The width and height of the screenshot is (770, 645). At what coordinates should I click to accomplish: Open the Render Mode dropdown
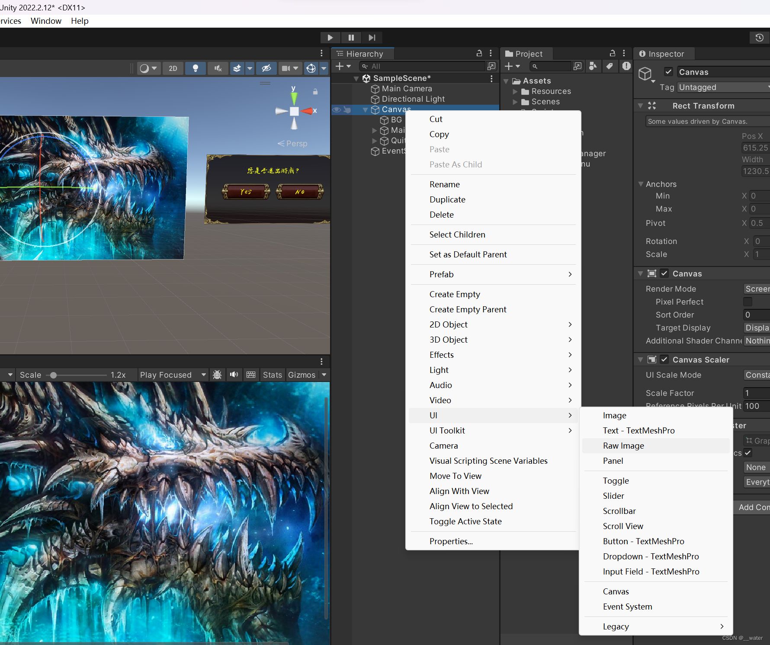pos(757,289)
